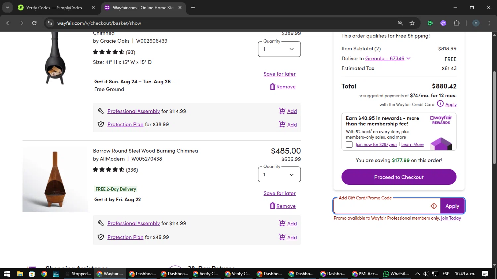Click the green extension icon in toolbar

tap(430, 23)
